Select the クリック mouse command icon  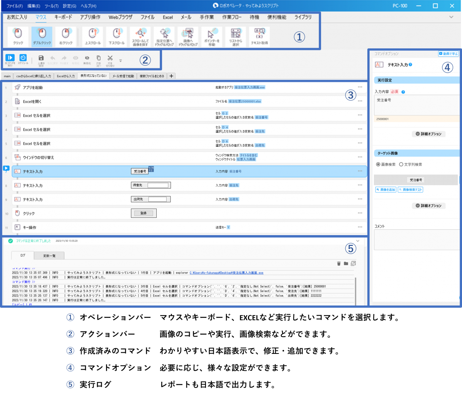18,37
